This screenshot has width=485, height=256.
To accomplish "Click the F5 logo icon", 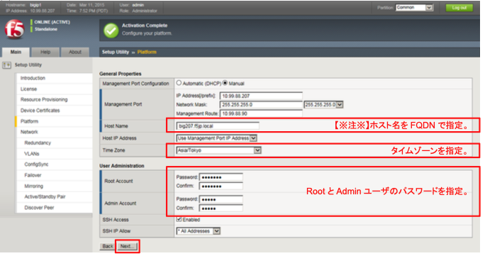I will [x=14, y=30].
